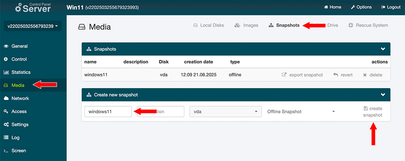
Task: Collapse the Snapshots panel with chevron
Action: pyautogui.click(x=383, y=49)
